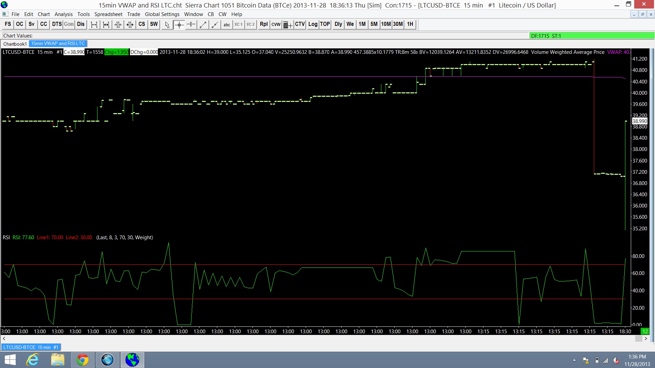Click the Rpl replay button

pyautogui.click(x=264, y=24)
